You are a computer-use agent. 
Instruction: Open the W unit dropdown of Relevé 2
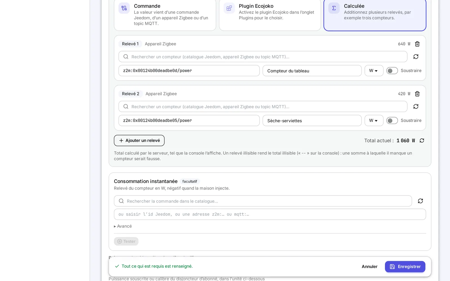[x=374, y=121]
